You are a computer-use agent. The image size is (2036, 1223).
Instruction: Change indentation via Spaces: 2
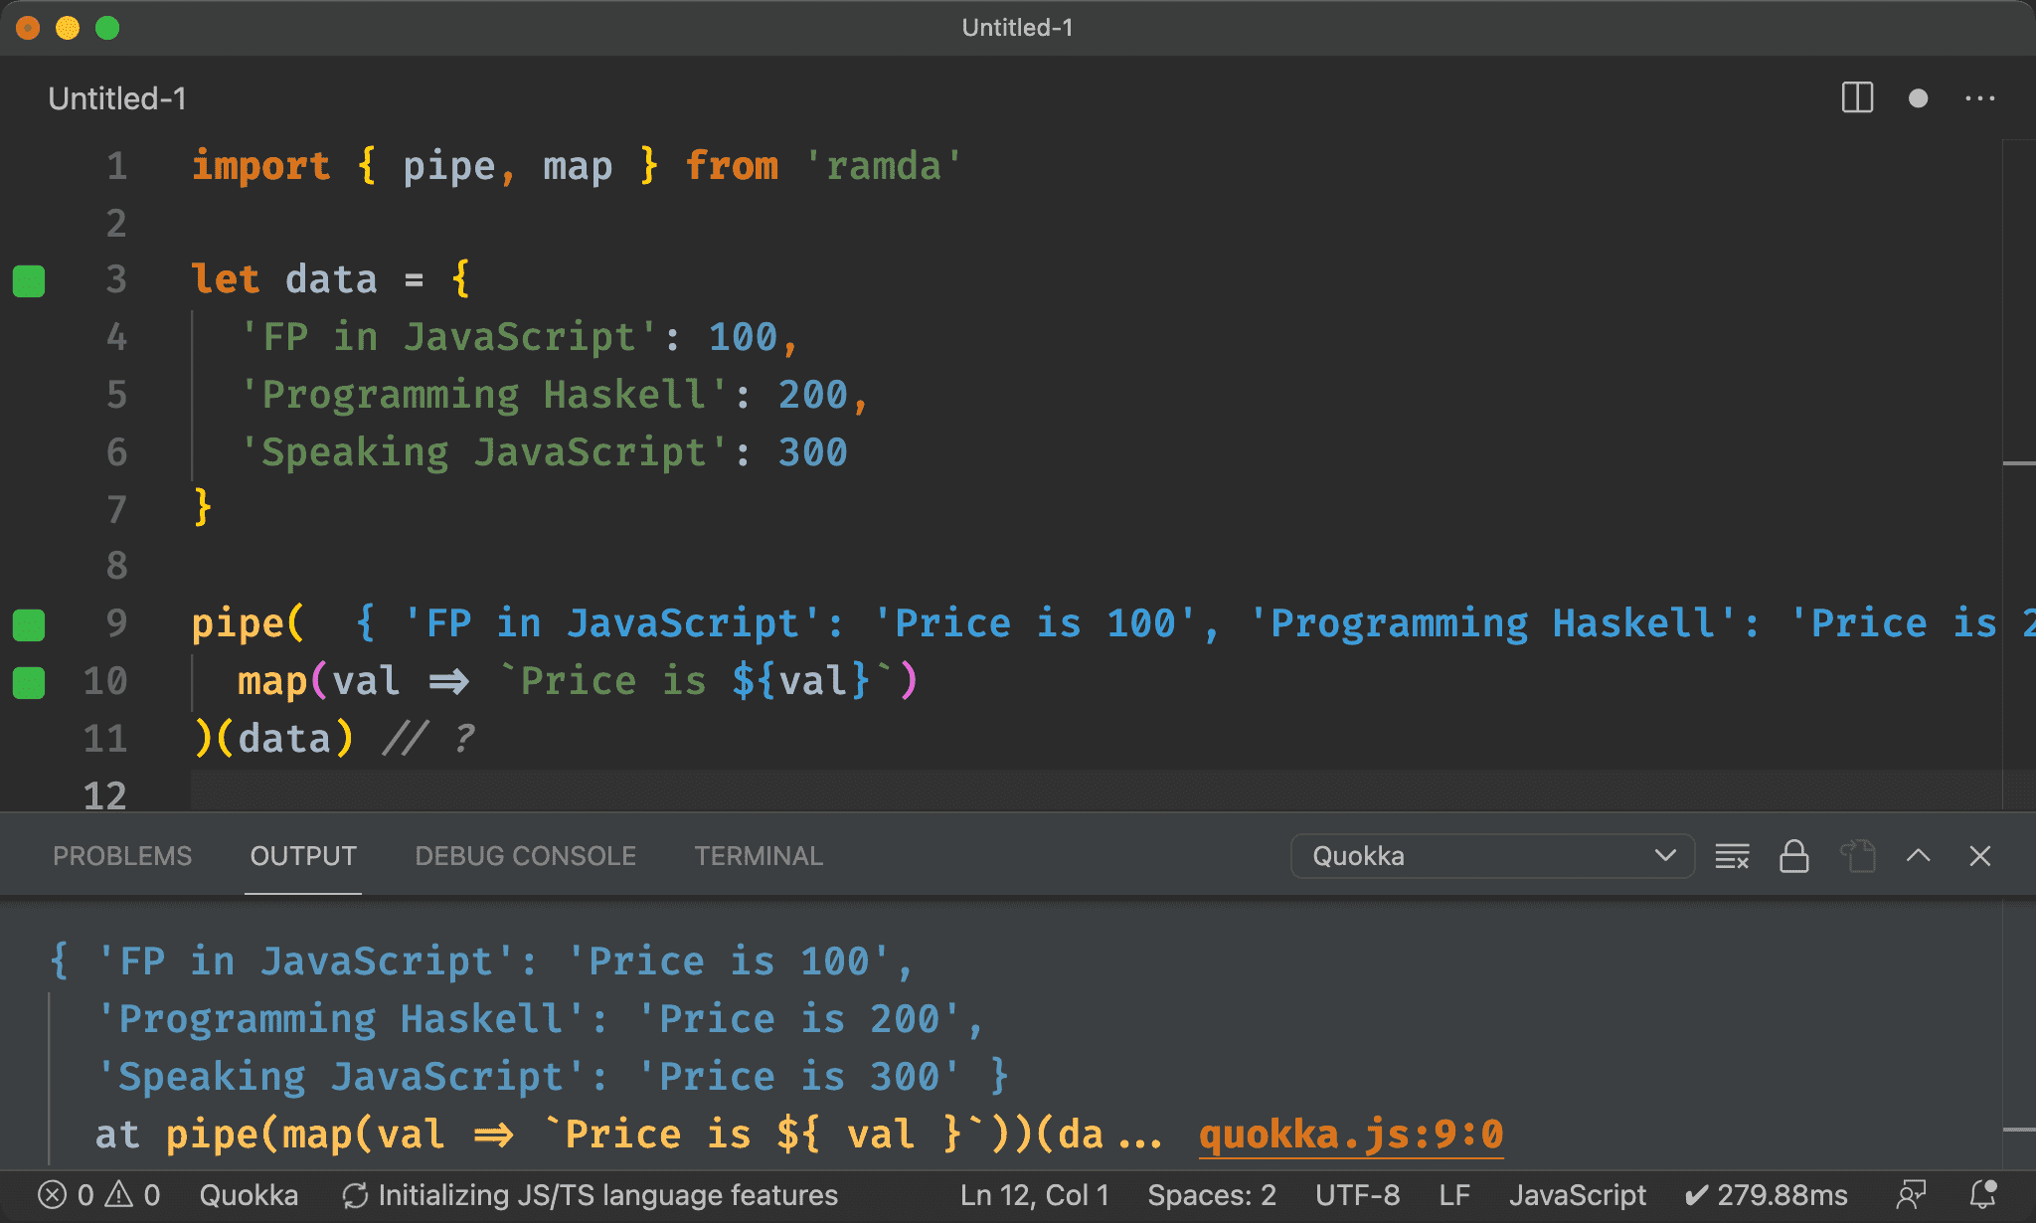[1211, 1195]
